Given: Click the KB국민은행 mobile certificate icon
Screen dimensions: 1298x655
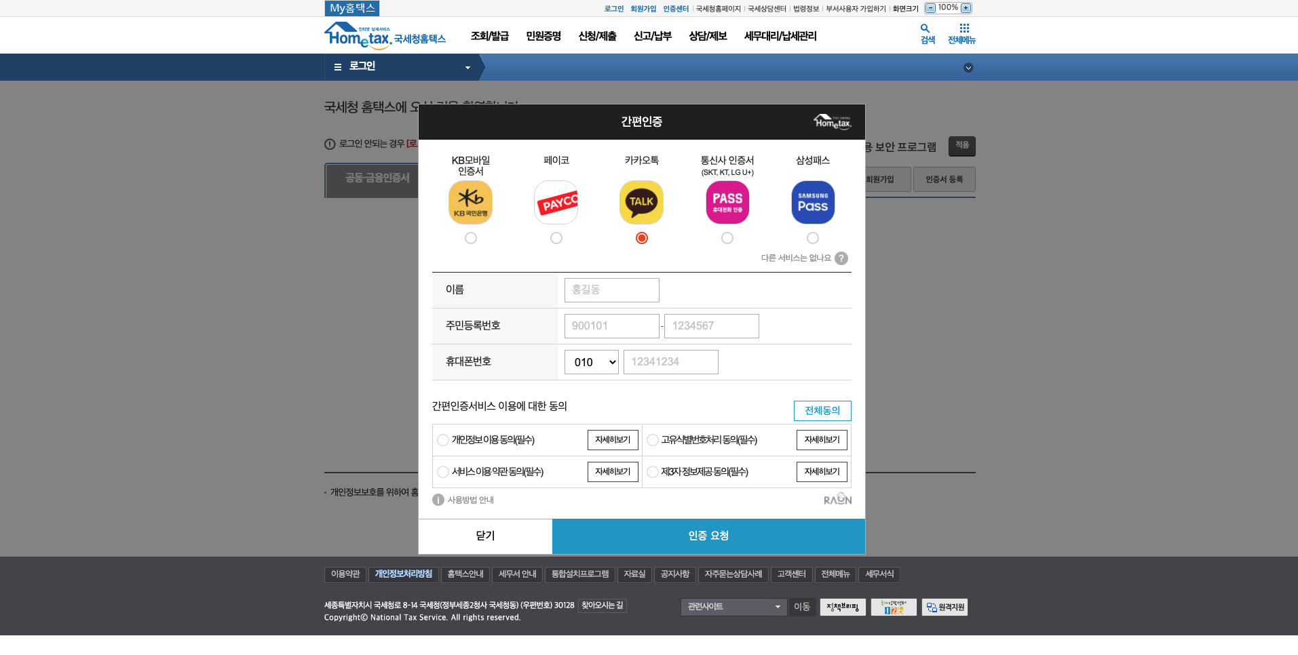Looking at the screenshot, I should pyautogui.click(x=471, y=202).
